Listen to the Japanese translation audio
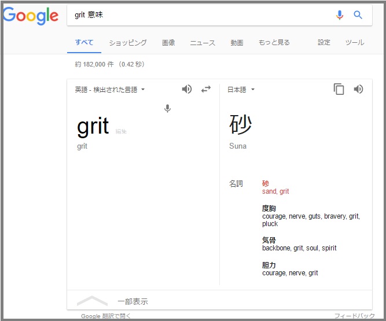Viewport: 386px width, 321px height. click(x=358, y=89)
